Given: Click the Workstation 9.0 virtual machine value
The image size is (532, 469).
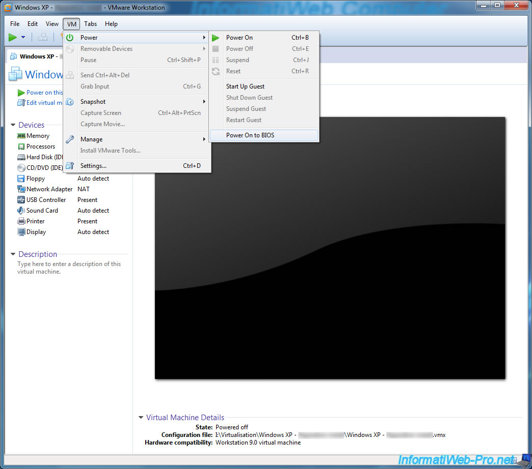Looking at the screenshot, I should pos(258,443).
